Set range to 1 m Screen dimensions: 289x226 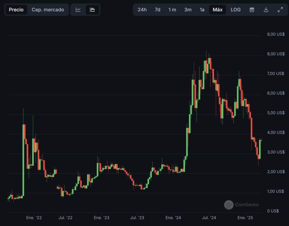point(172,10)
